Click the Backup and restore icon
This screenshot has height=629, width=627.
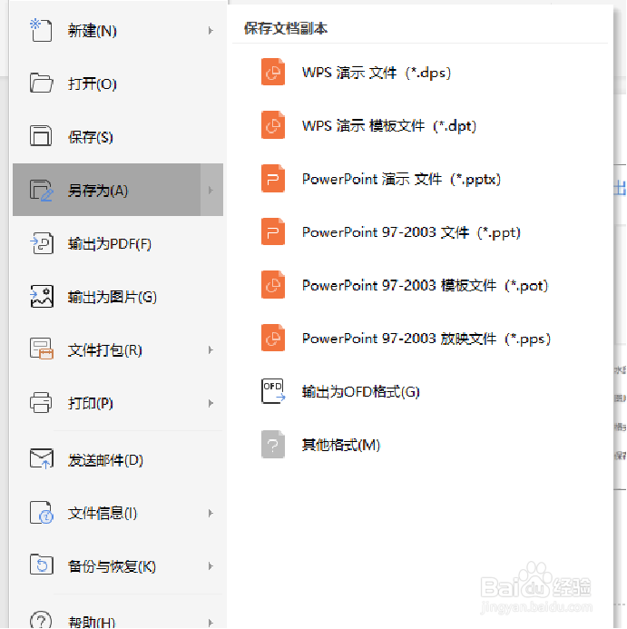point(42,565)
